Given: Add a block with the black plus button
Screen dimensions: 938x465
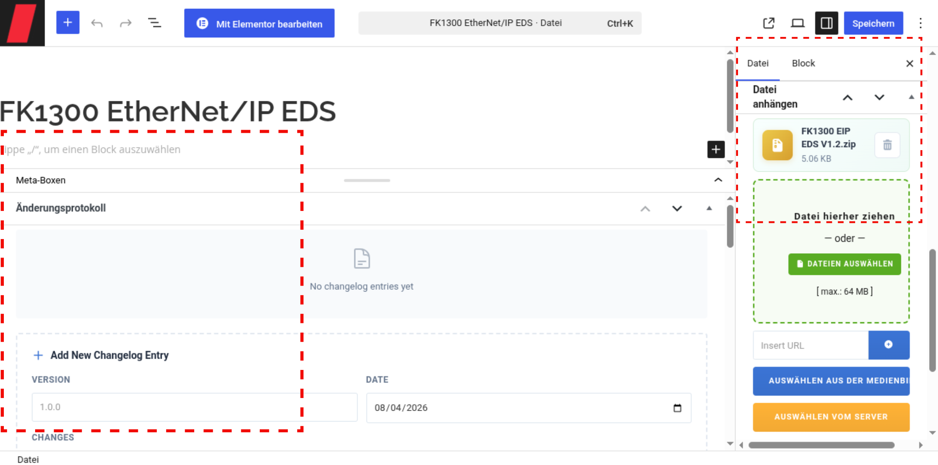Looking at the screenshot, I should point(716,149).
